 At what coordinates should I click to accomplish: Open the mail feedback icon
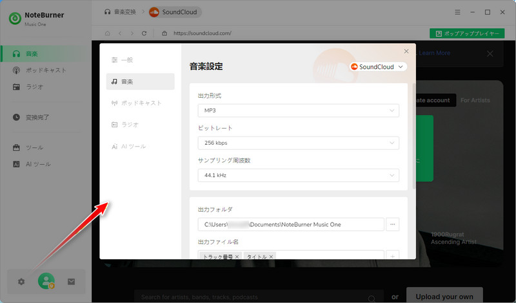point(71,282)
